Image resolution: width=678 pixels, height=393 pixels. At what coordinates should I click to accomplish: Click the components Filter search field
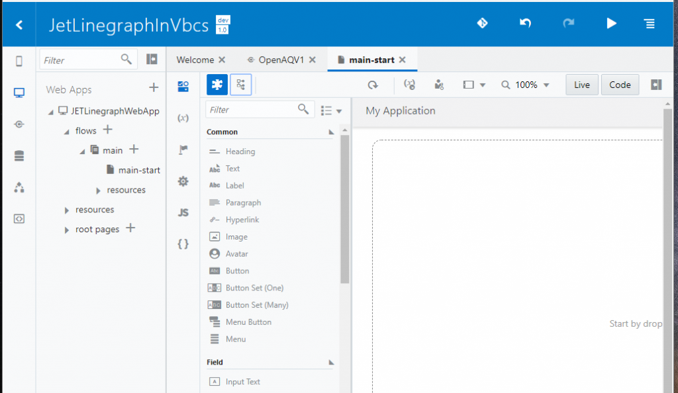[x=252, y=108]
